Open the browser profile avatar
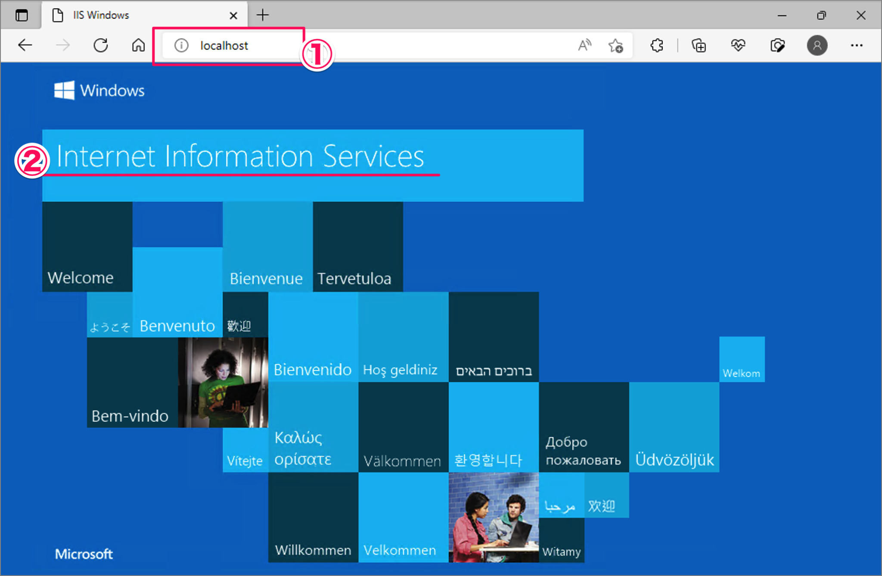882x576 pixels. (x=817, y=45)
